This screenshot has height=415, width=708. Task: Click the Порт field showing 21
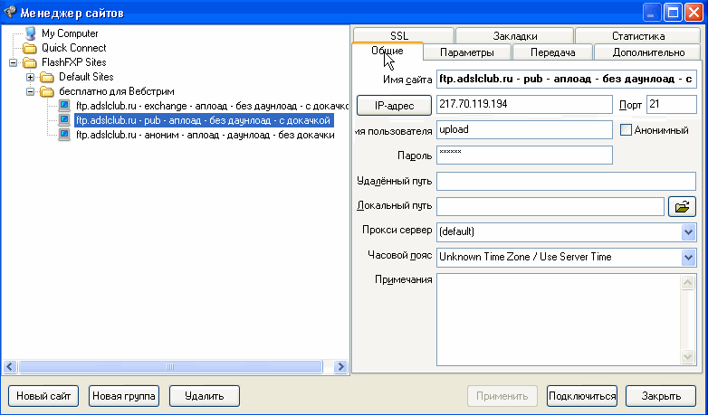[672, 104]
